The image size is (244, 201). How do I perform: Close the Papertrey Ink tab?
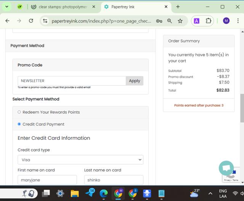coord(166,7)
